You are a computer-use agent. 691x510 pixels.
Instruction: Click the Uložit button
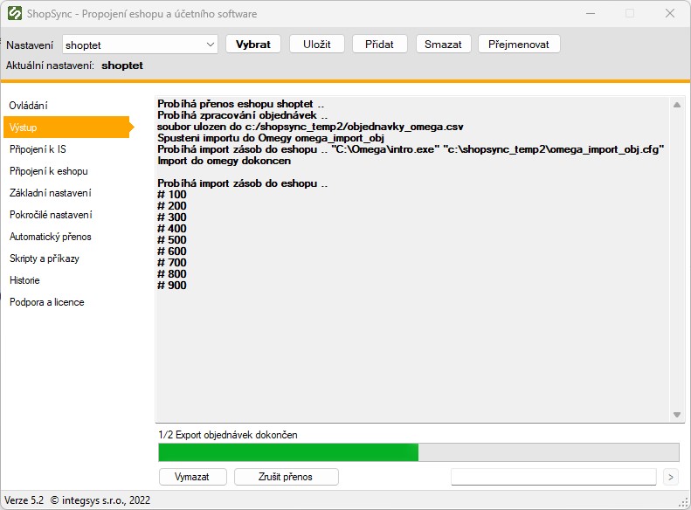click(x=316, y=44)
